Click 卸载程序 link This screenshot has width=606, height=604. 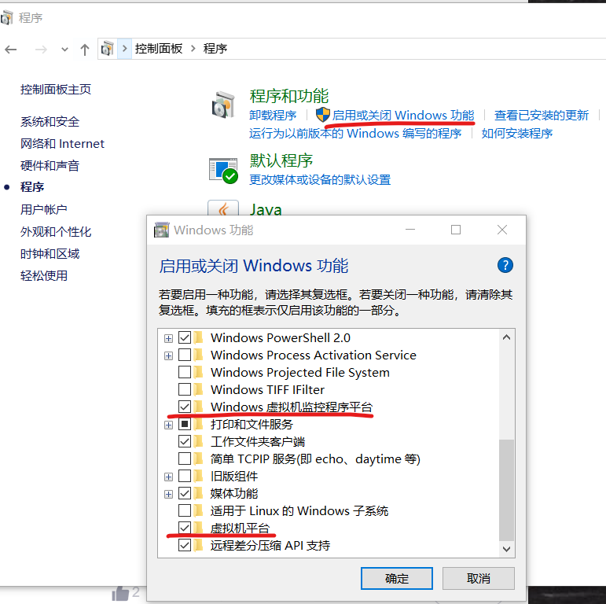[273, 115]
